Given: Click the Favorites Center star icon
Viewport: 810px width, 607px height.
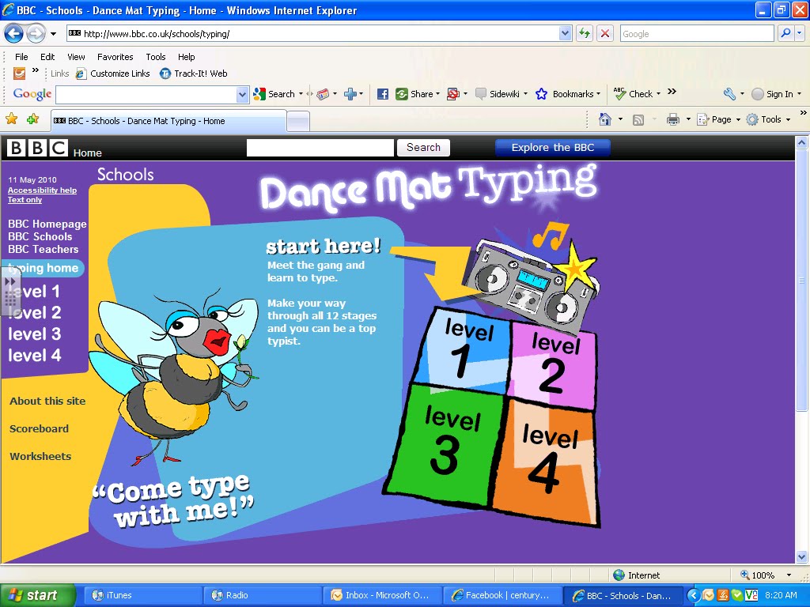Looking at the screenshot, I should (x=11, y=119).
